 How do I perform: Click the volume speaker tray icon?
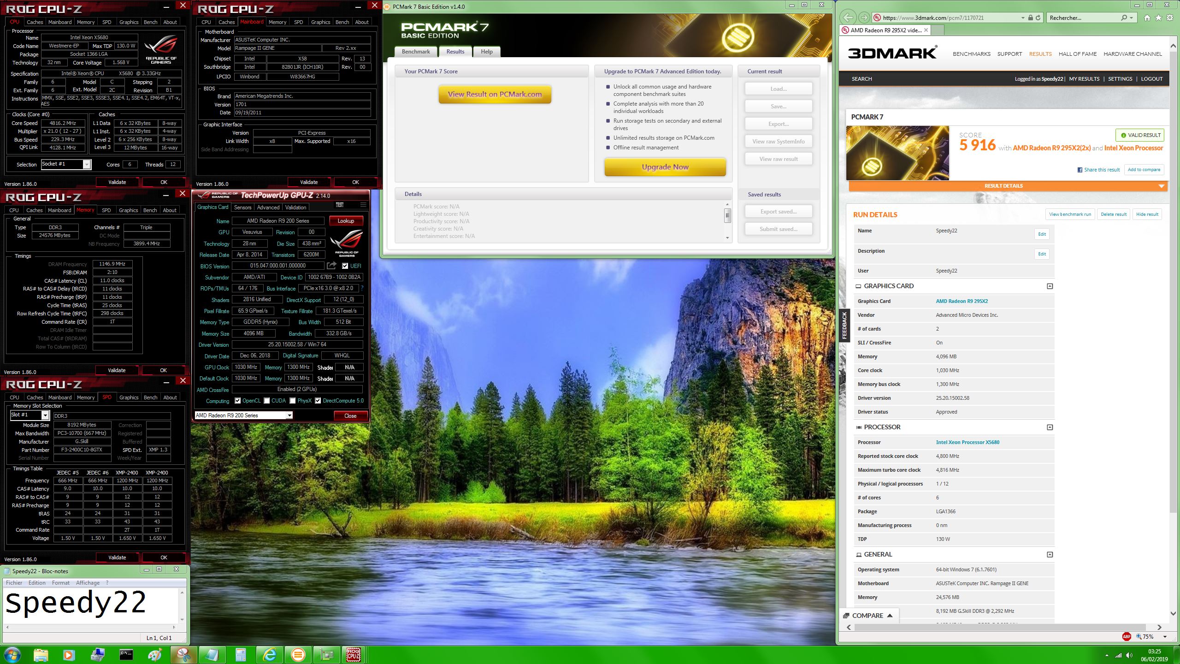1129,655
